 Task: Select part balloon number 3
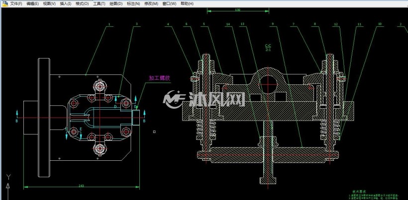[x=137, y=24]
